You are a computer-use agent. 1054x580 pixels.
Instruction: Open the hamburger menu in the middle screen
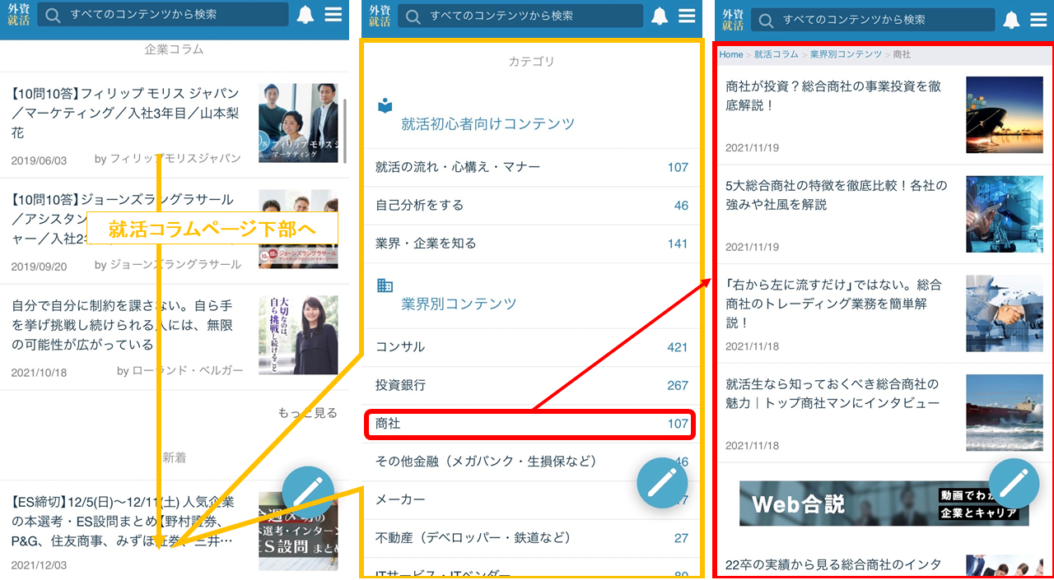tap(688, 16)
